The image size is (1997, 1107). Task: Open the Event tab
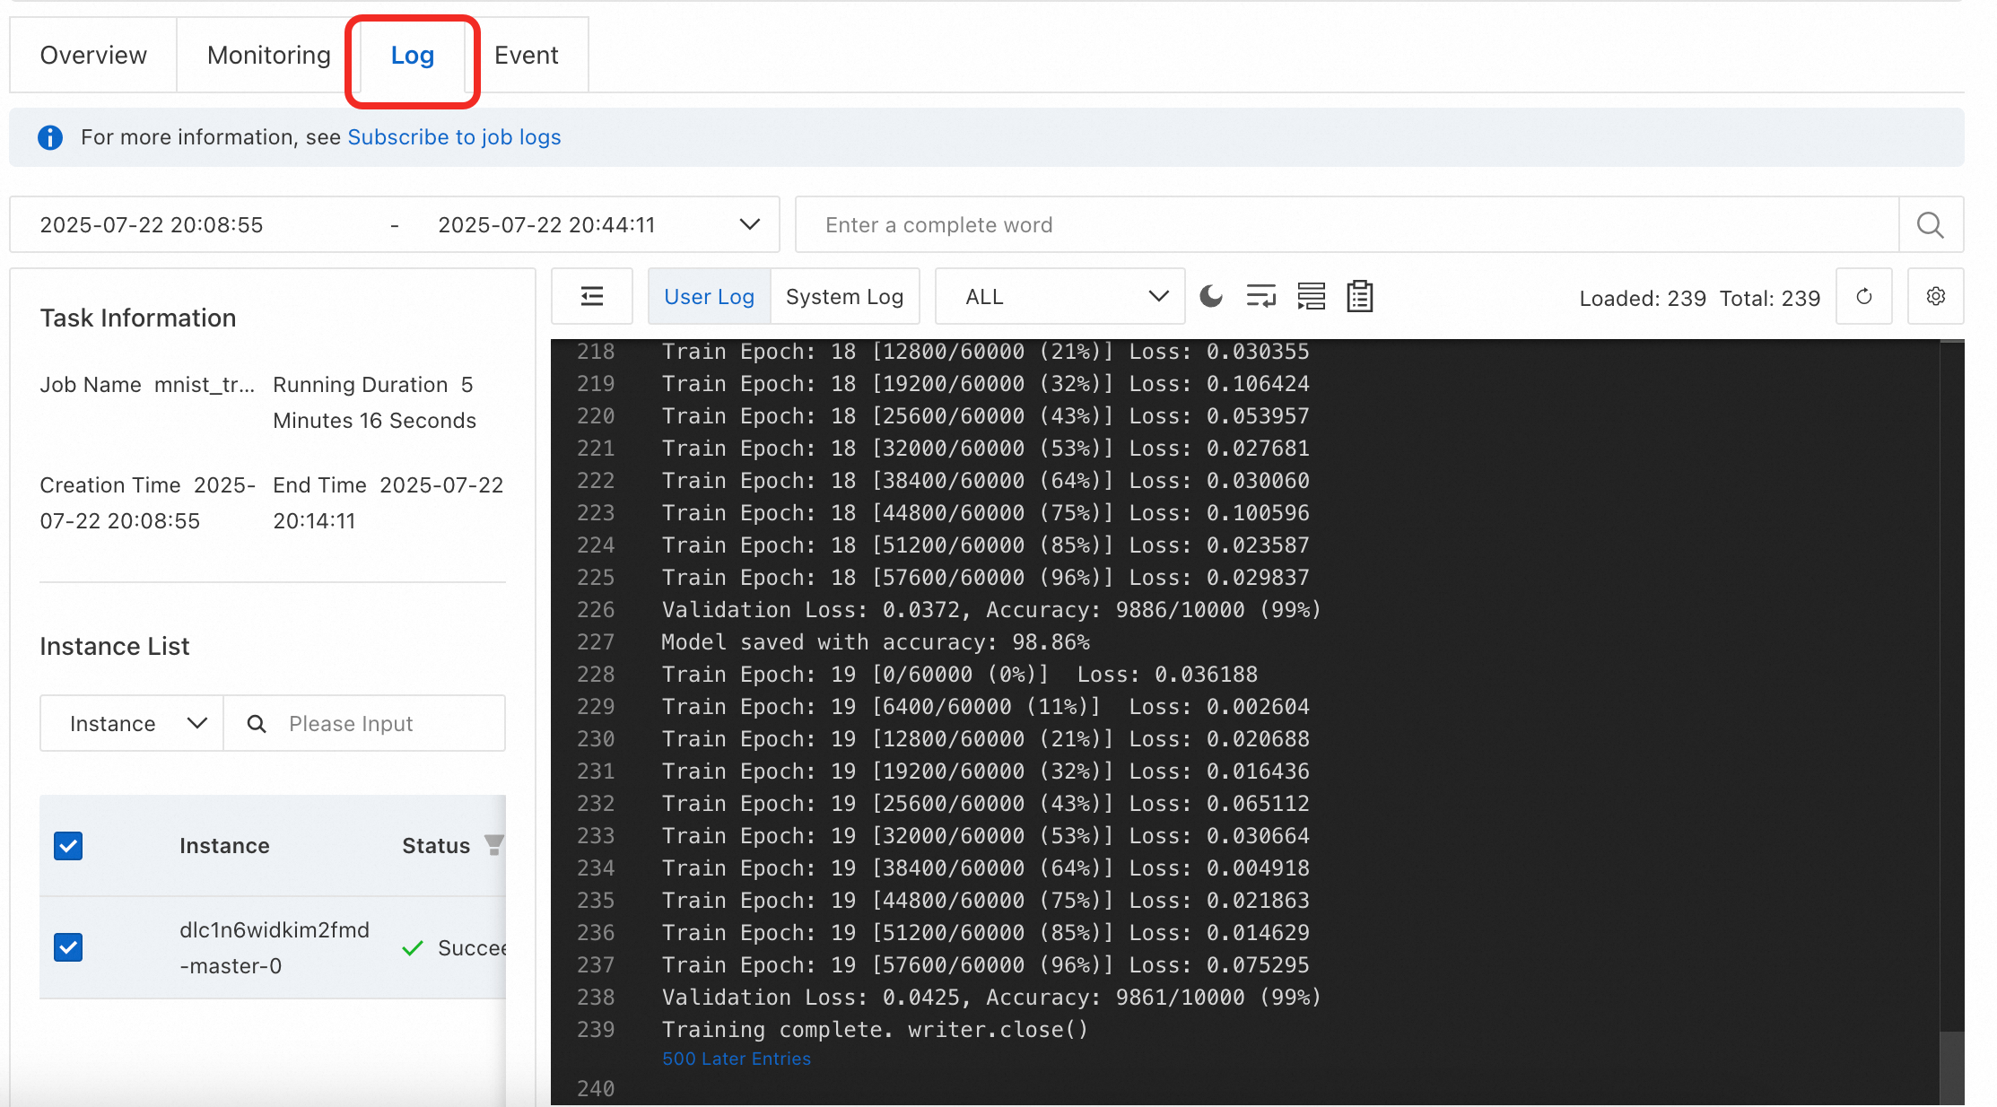tap(527, 55)
